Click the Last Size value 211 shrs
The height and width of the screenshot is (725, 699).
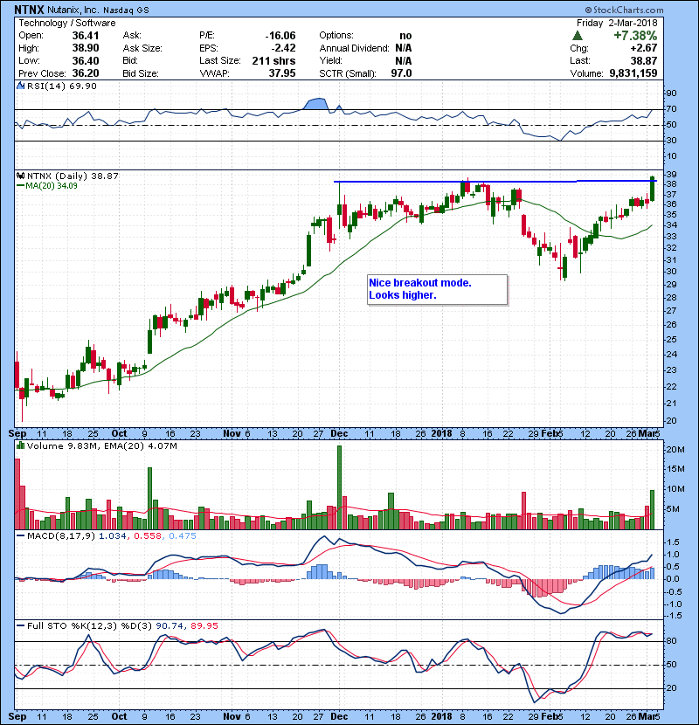click(273, 60)
